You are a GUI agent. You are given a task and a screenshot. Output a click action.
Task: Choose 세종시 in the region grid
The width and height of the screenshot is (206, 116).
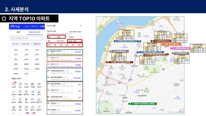click(x=37, y=59)
